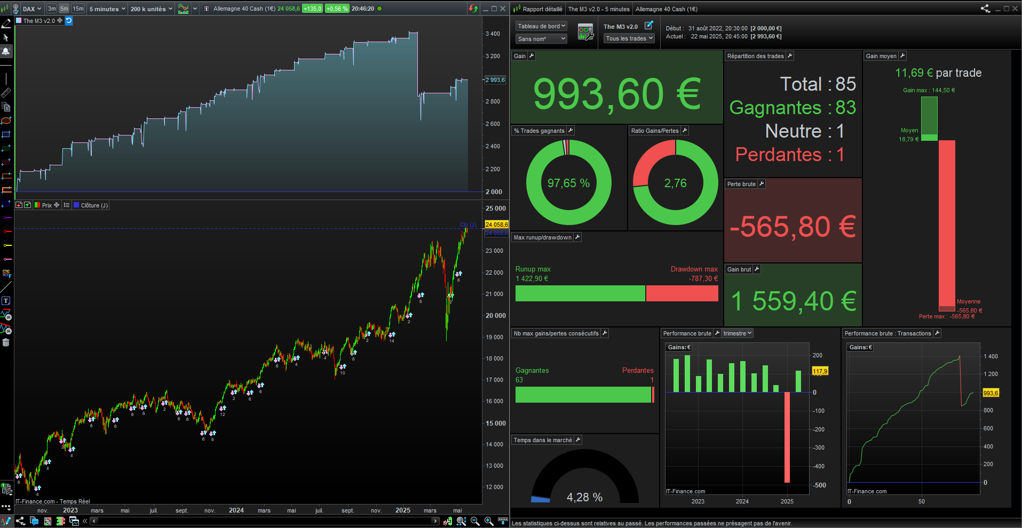Viewport: 1022px width, 528px height.
Task: Select the Fibonacci retracement tool
Action: coord(6,273)
